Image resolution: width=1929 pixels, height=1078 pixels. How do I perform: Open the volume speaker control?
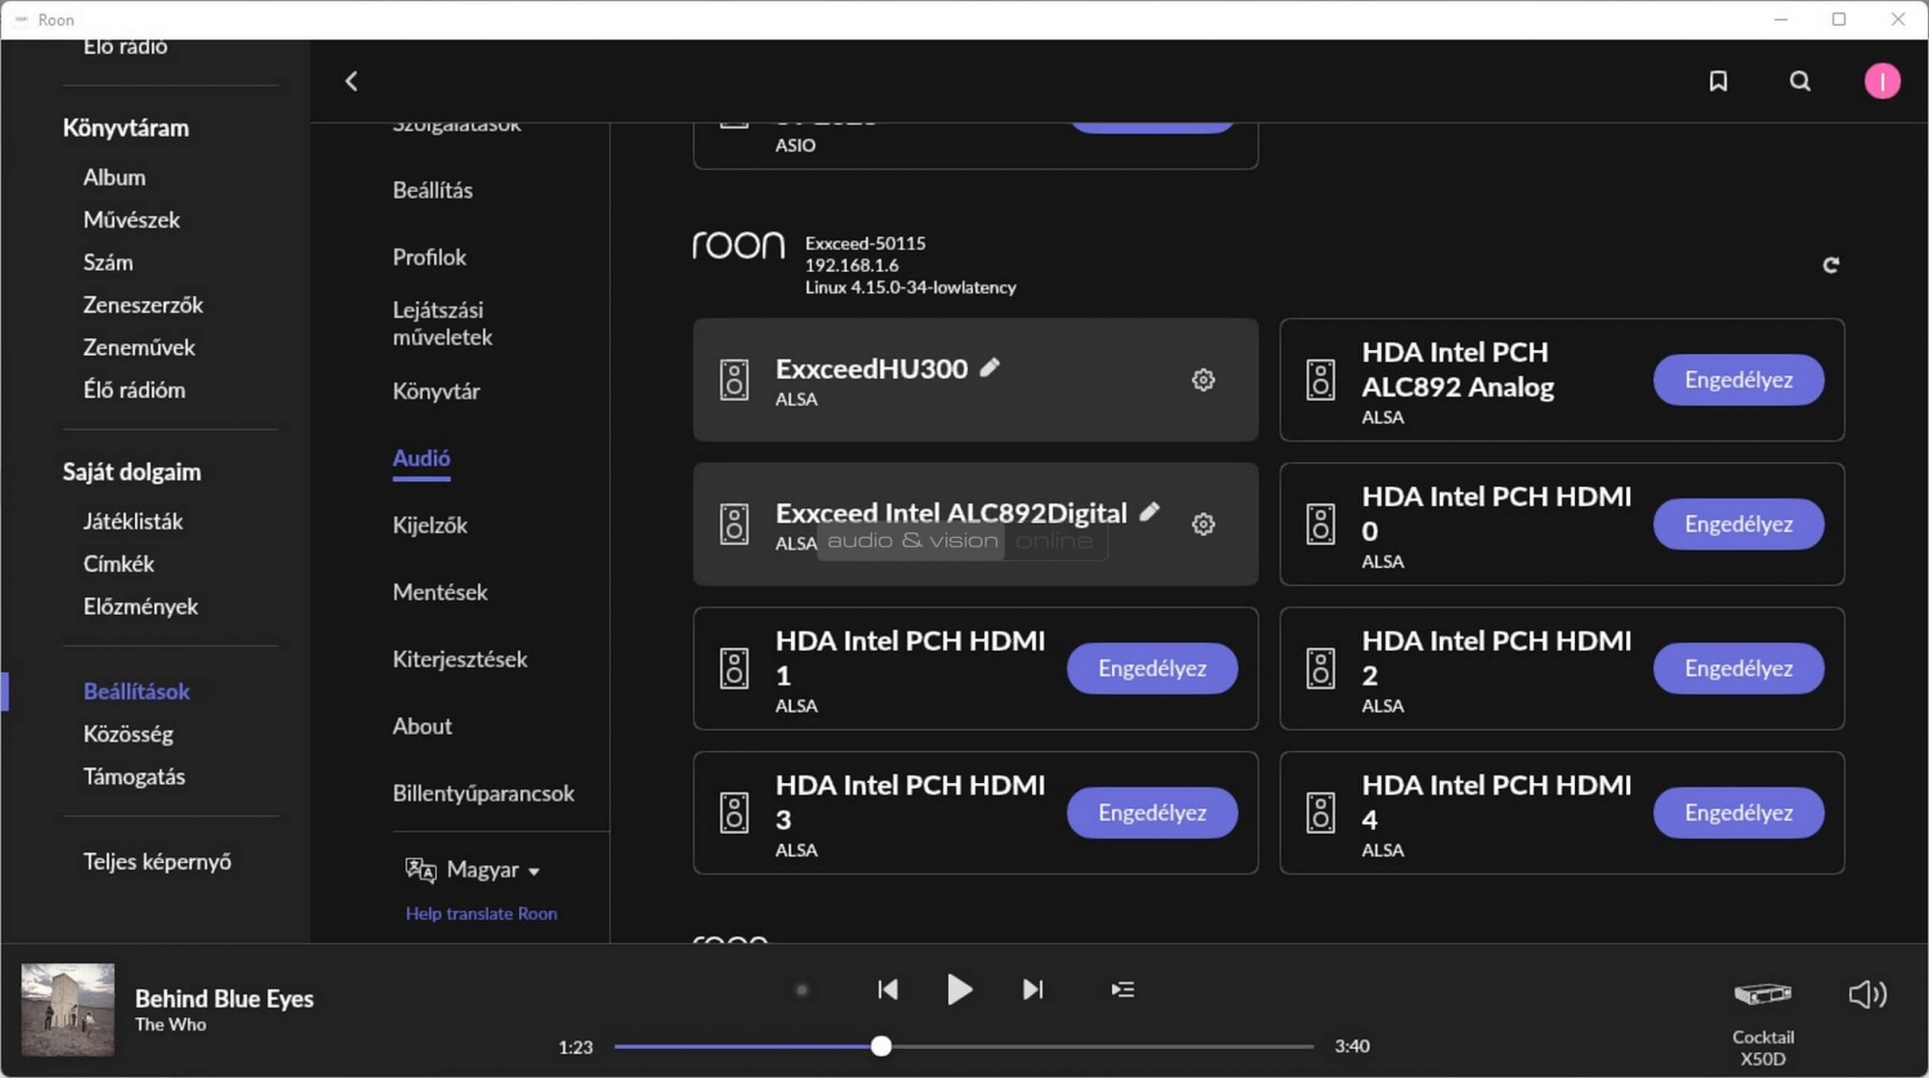(1867, 993)
